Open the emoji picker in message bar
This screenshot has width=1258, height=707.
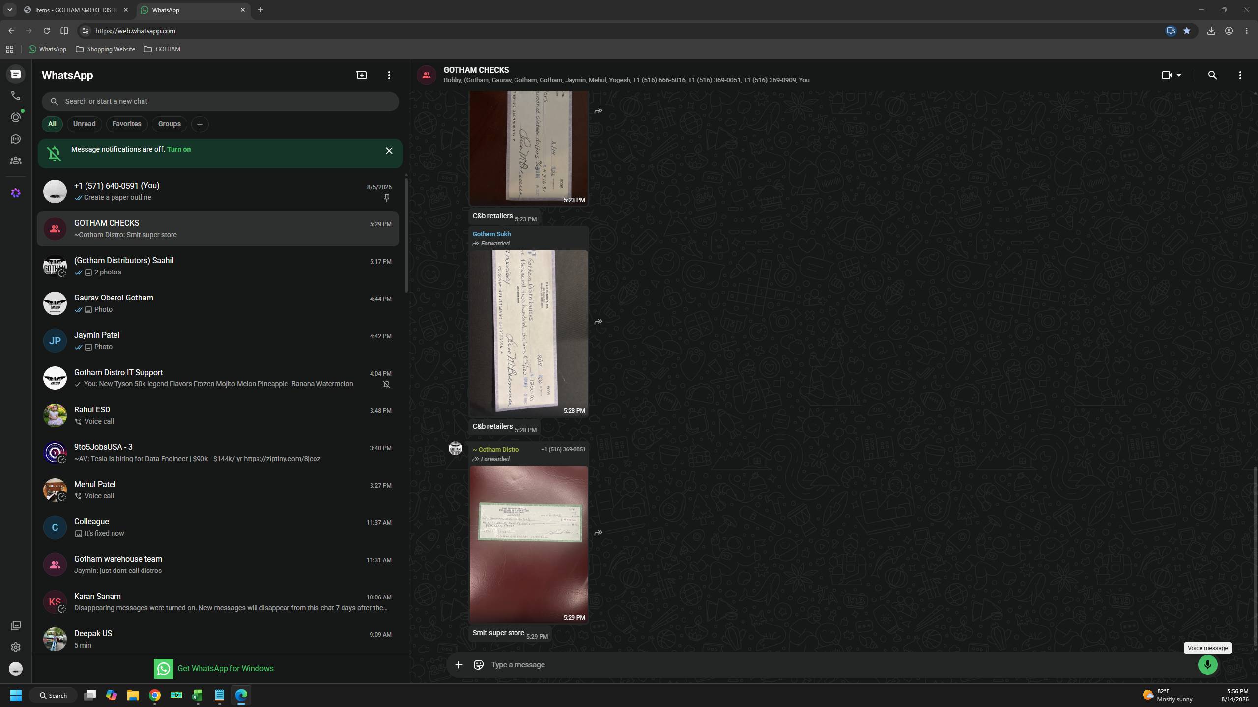pos(478,665)
